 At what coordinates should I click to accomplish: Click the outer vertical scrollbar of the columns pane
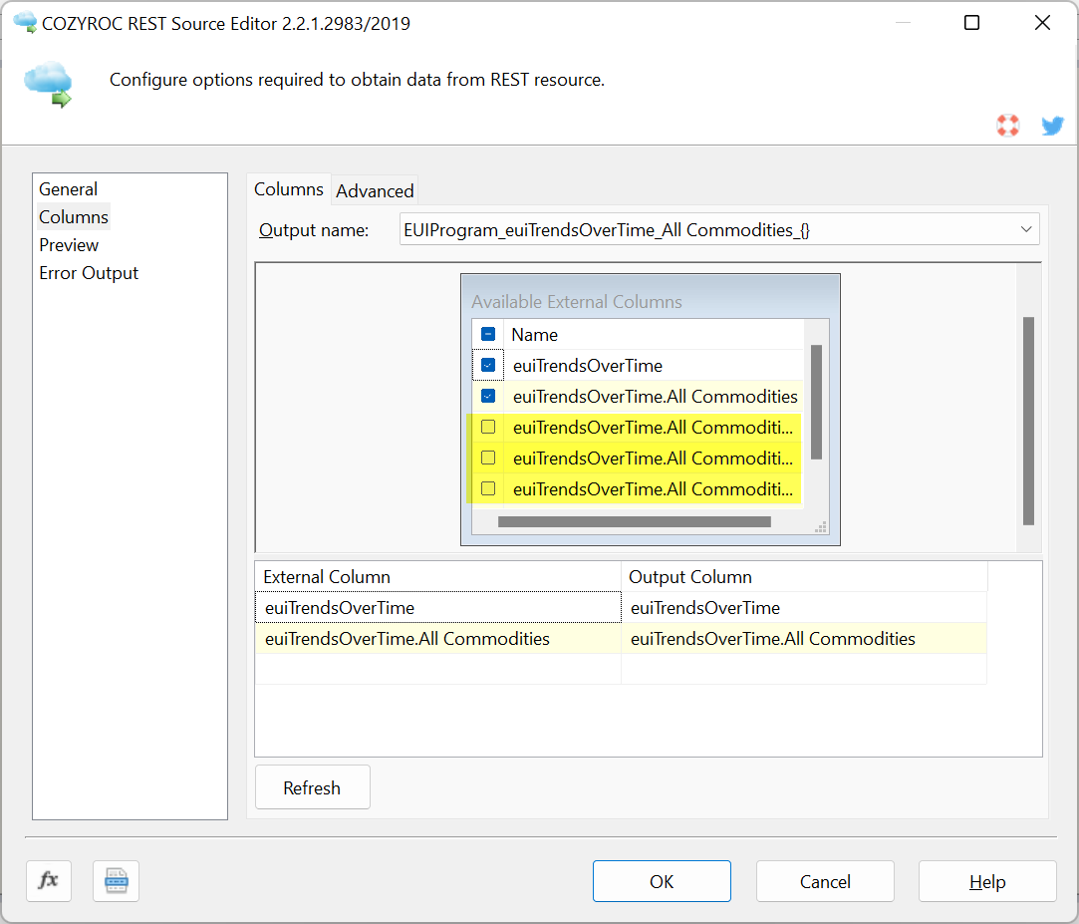1029,421
